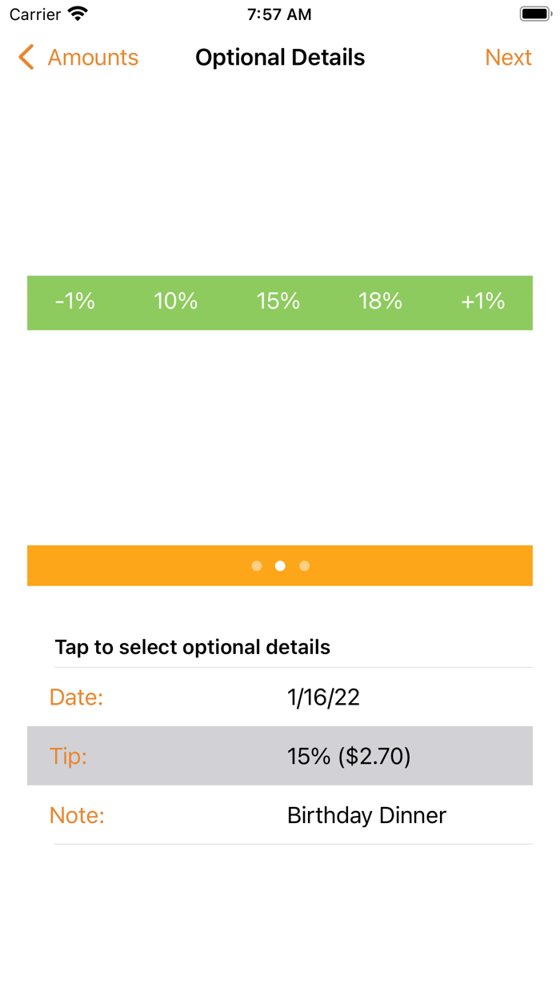Tap the 1/16/22 date value
Screen dimensions: 560x996
323,697
